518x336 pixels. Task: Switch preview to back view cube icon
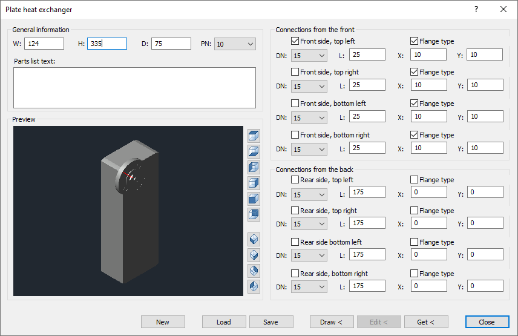click(254, 214)
